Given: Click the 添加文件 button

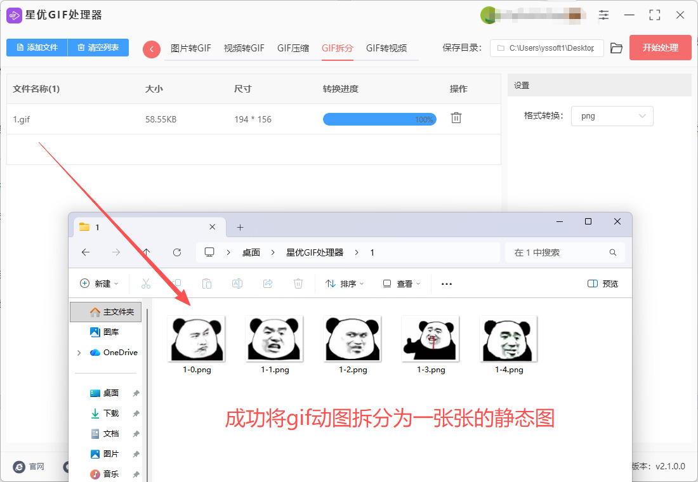Looking at the screenshot, I should (x=37, y=48).
